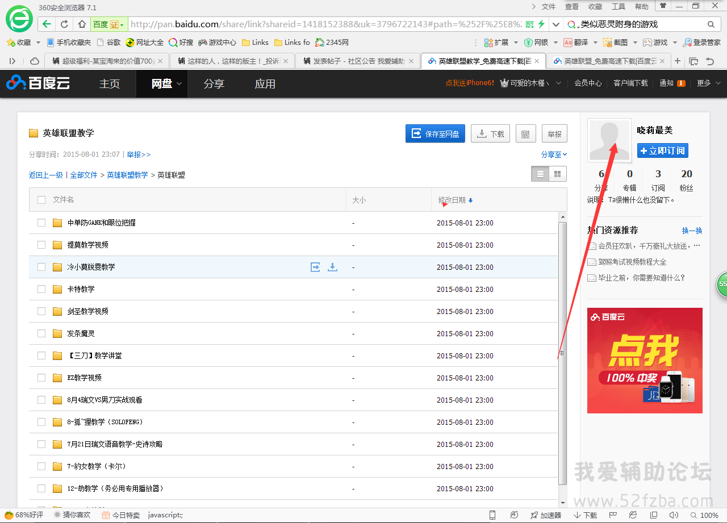
Task: Check the box for EZ教学视频
Action: [41, 378]
